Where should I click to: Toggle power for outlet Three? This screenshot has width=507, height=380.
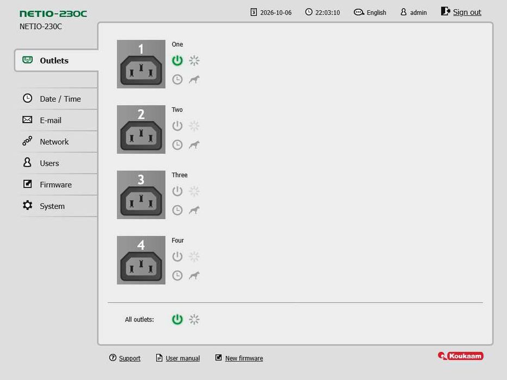(x=177, y=191)
